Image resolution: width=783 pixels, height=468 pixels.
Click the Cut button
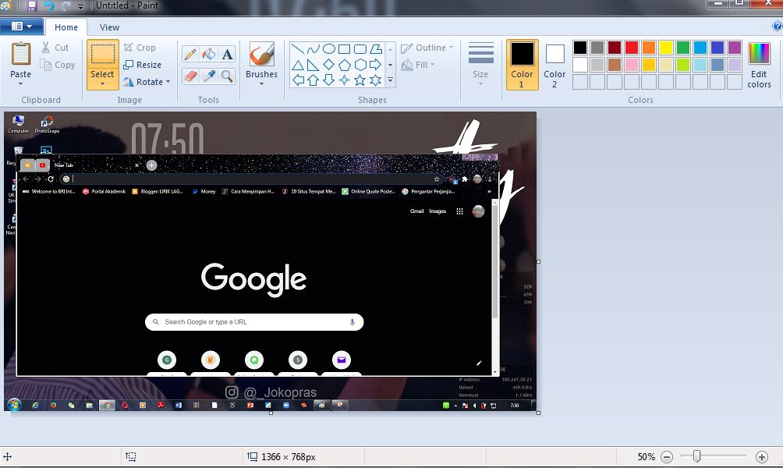tap(55, 48)
